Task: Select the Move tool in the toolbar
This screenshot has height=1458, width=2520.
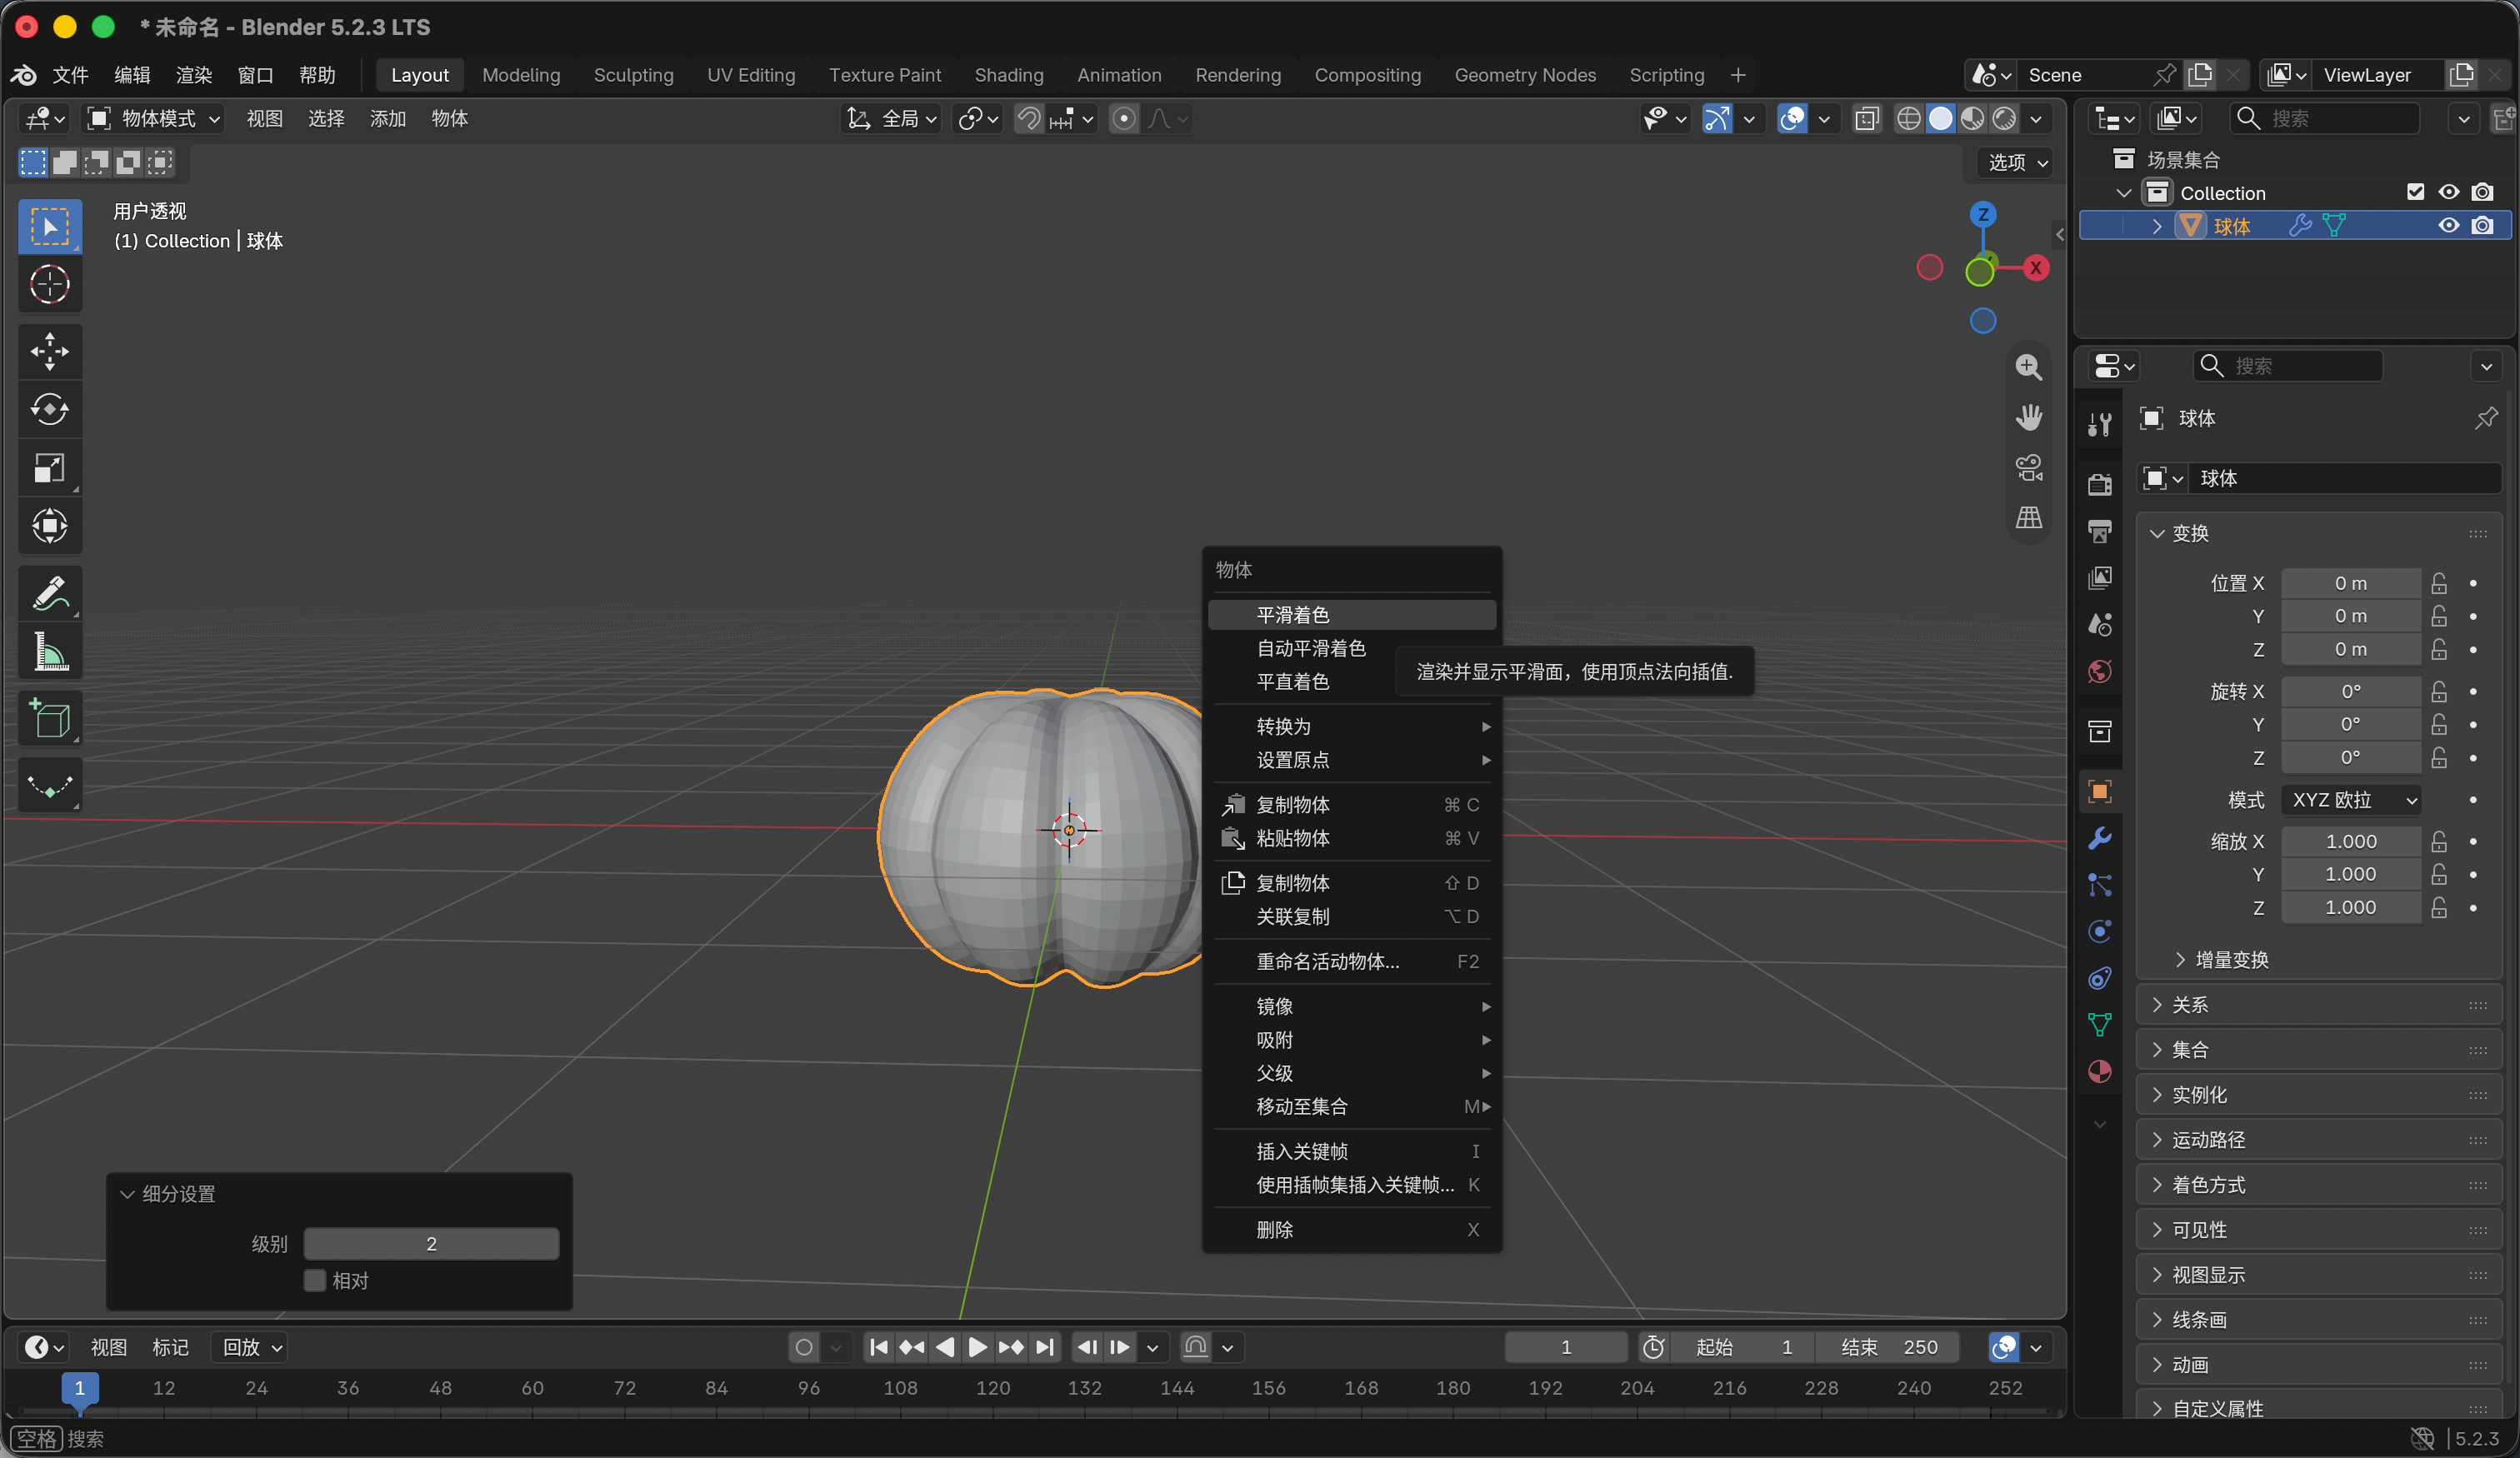Action: coord(49,352)
